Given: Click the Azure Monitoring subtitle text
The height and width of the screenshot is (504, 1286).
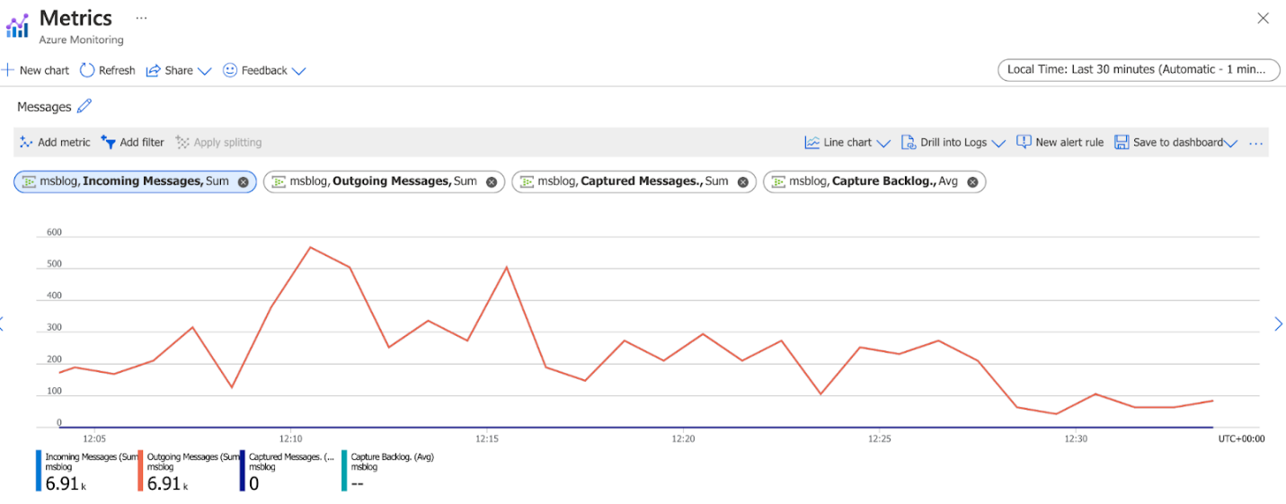Looking at the screenshot, I should pos(81,40).
